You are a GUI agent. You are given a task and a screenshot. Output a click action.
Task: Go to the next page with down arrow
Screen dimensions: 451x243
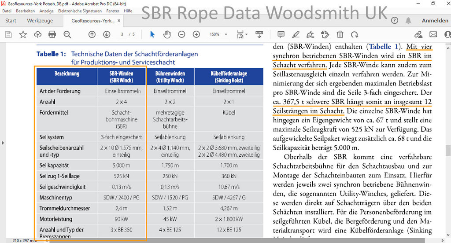click(107, 34)
